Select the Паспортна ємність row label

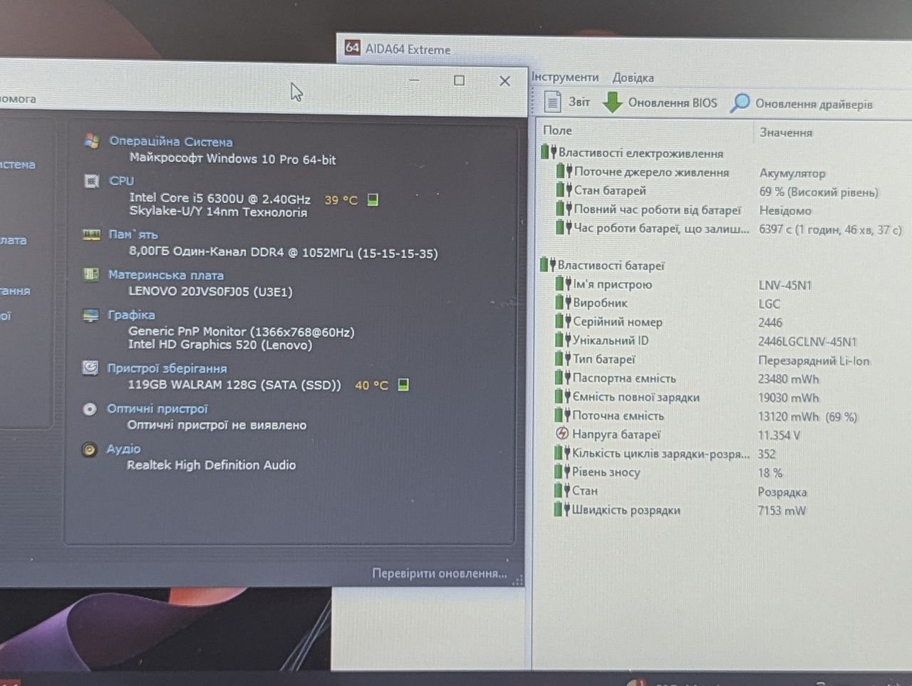[x=624, y=378]
